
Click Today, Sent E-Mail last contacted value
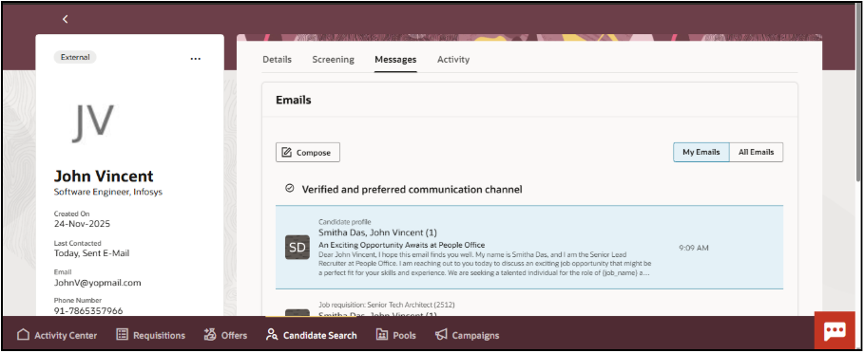[x=91, y=253]
